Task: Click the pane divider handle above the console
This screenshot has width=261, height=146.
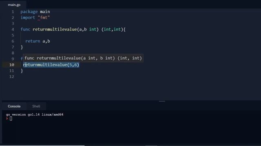Action: coord(162,101)
